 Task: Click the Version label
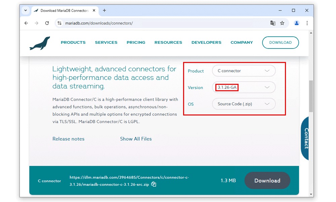pyautogui.click(x=195, y=88)
